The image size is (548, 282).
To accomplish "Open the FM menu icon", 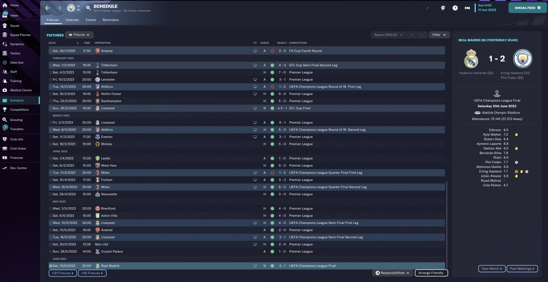I will pos(467,8).
